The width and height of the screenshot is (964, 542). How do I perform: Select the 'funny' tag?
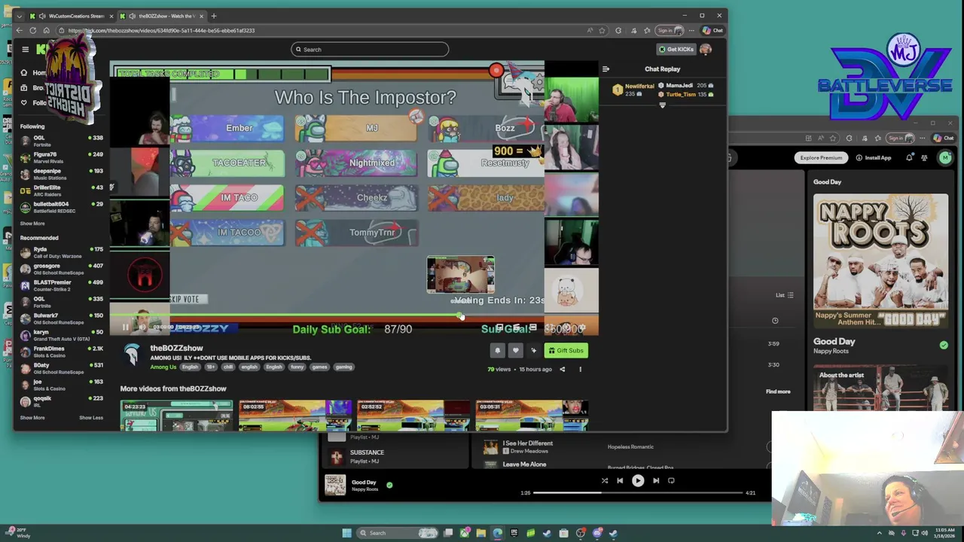click(x=297, y=367)
